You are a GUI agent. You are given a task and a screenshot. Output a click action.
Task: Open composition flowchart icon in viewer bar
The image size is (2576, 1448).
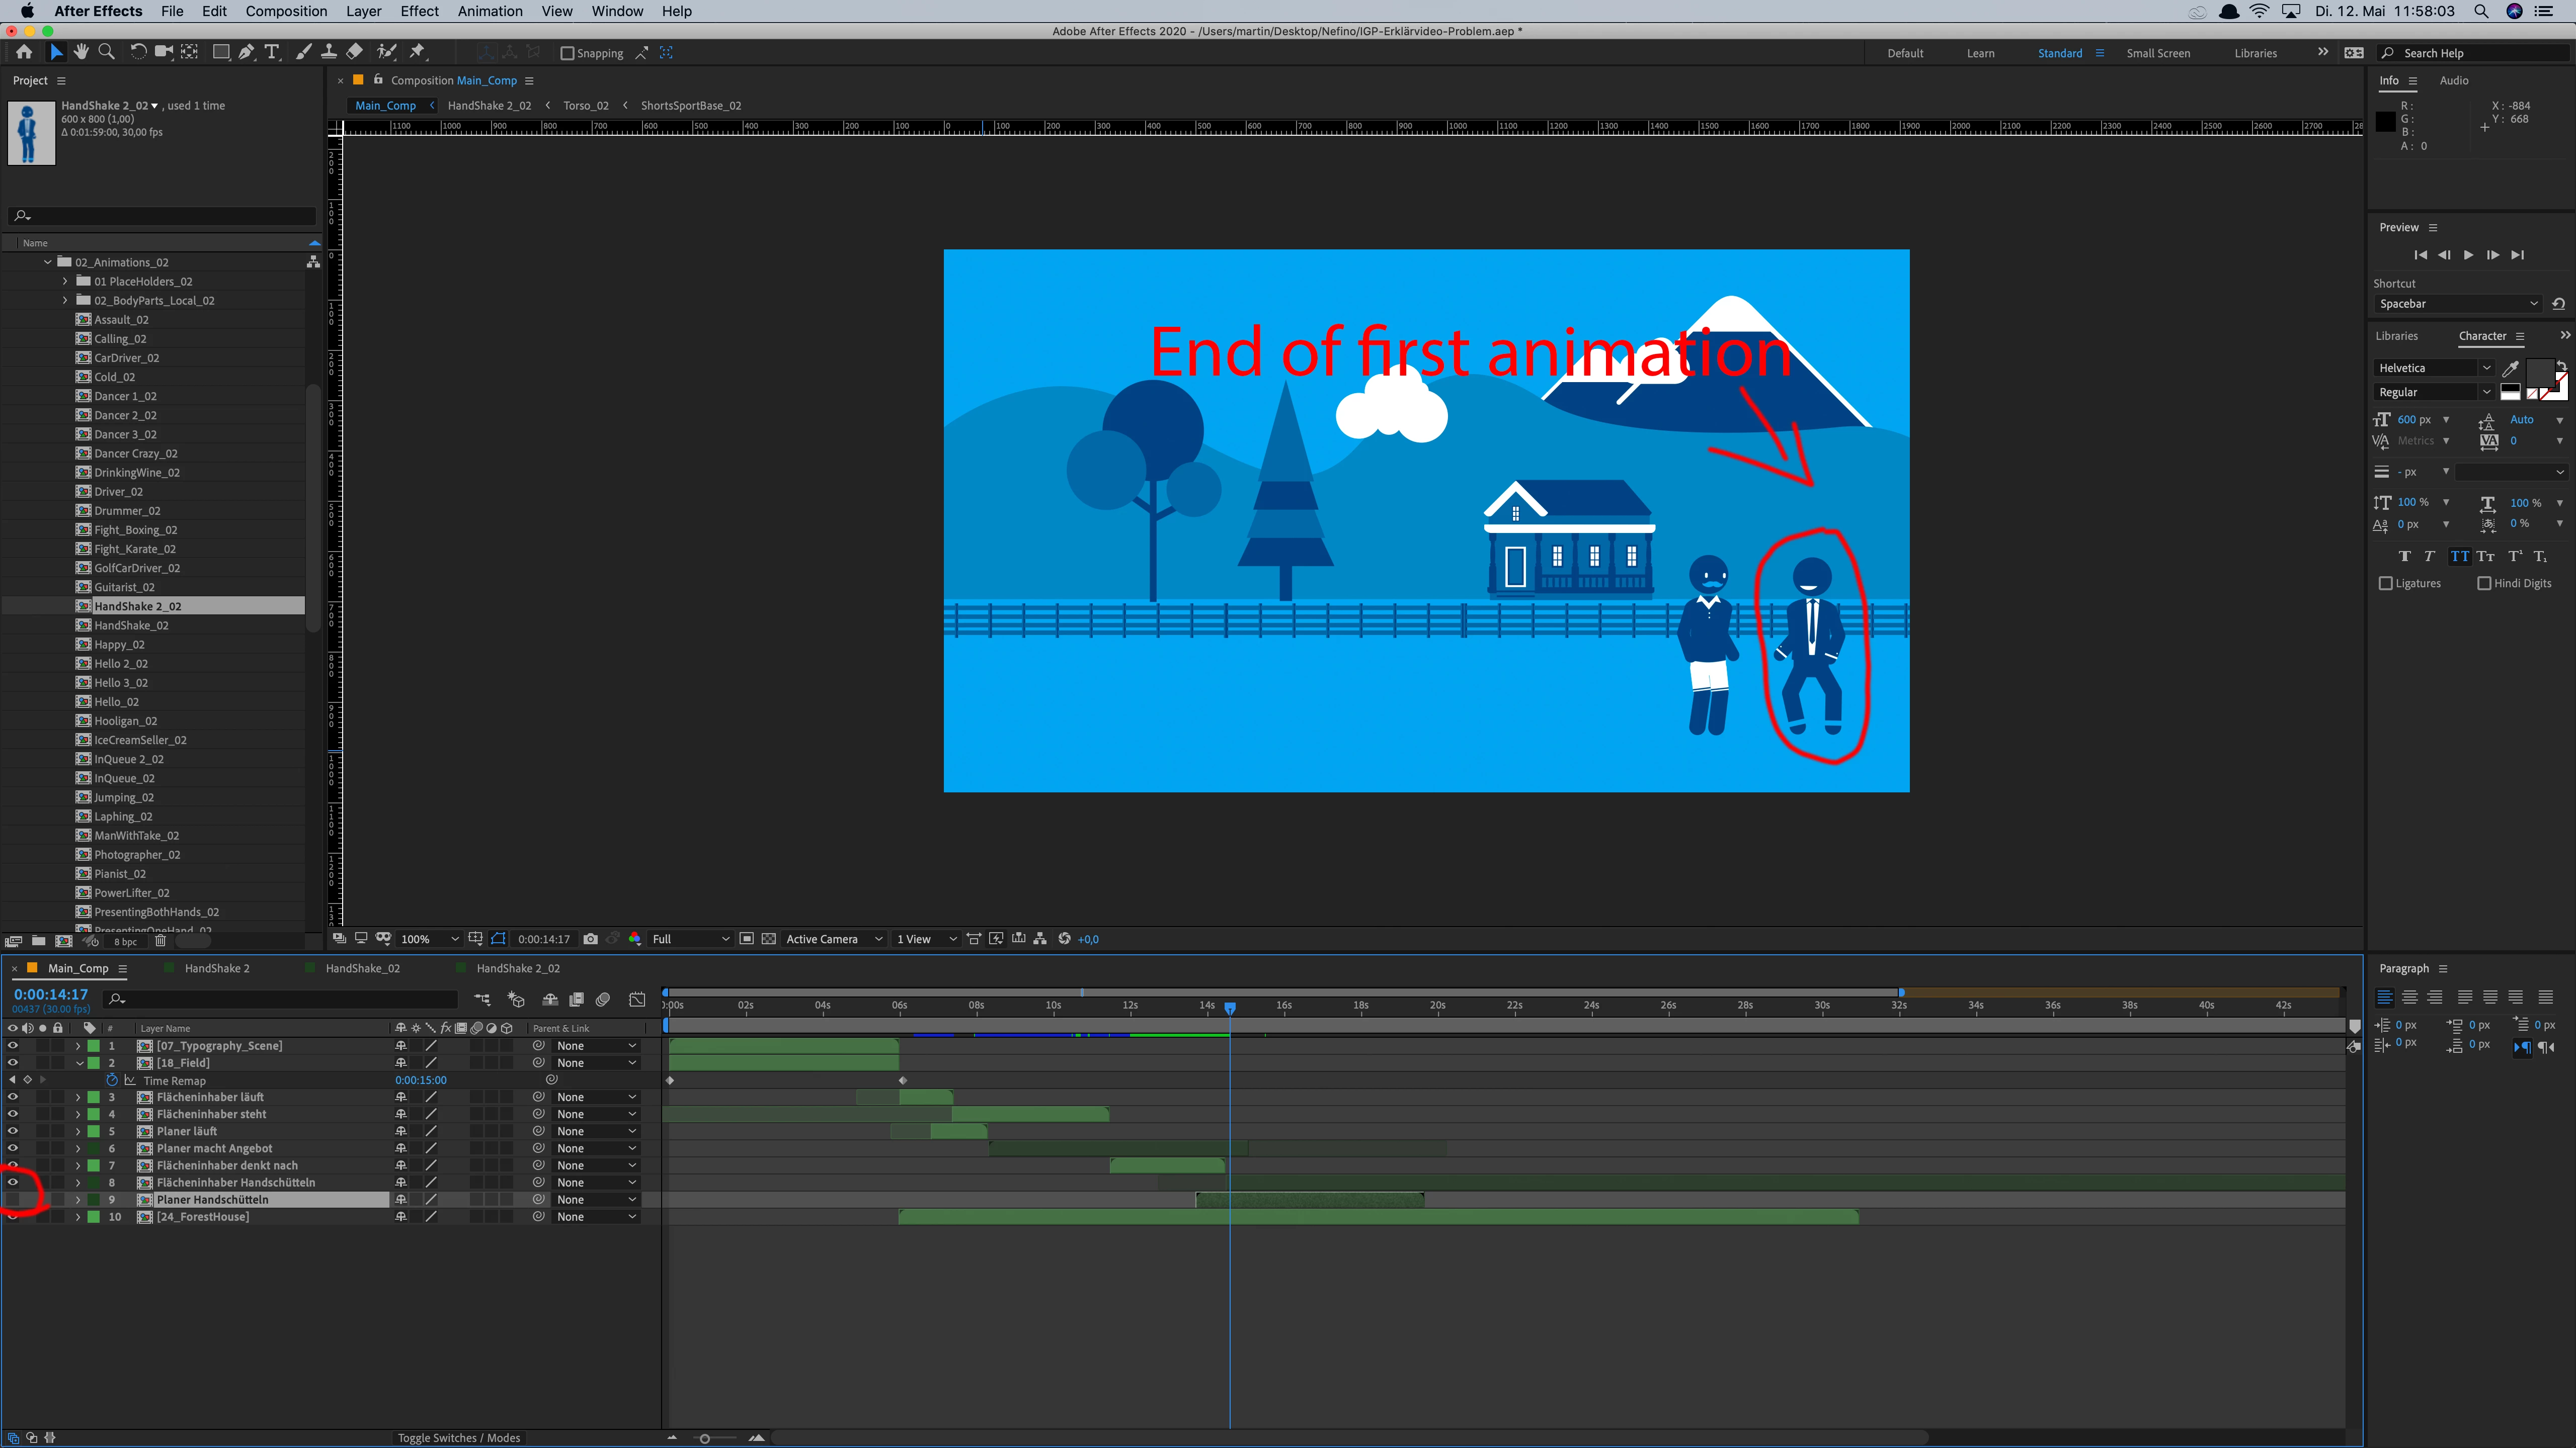(1040, 938)
